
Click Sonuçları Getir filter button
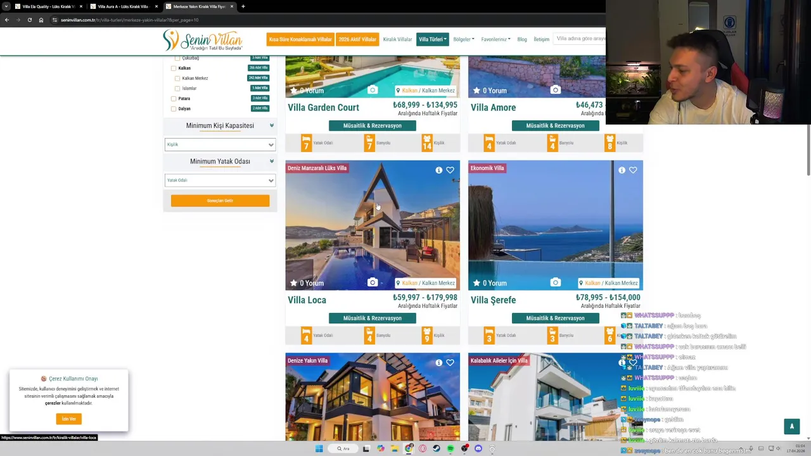pyautogui.click(x=220, y=201)
